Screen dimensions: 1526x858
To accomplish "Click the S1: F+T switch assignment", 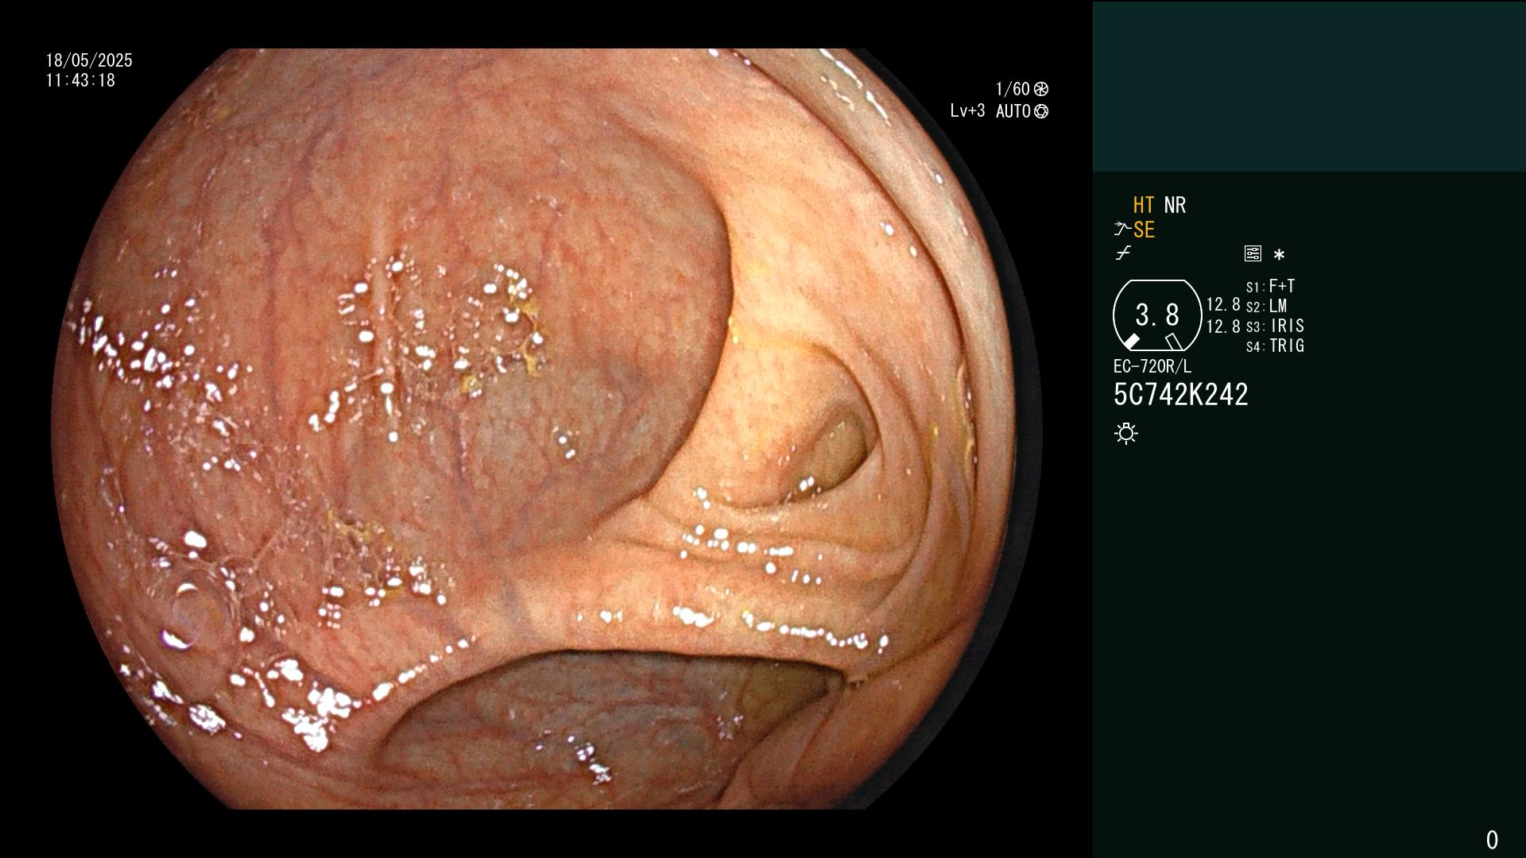I will point(1270,287).
